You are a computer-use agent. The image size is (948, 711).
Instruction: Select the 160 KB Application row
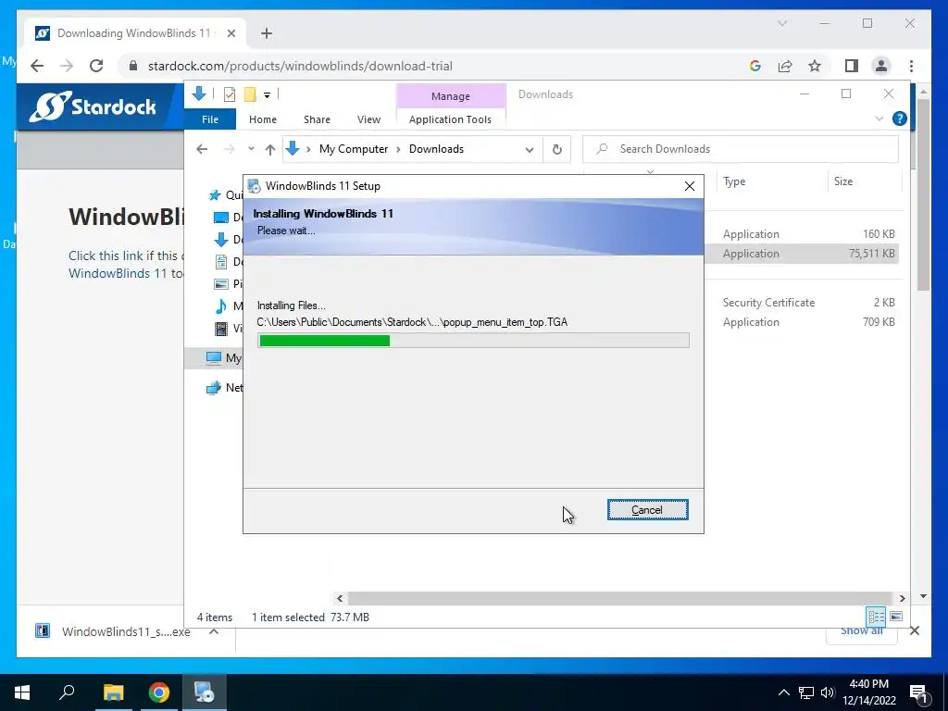pos(801,234)
